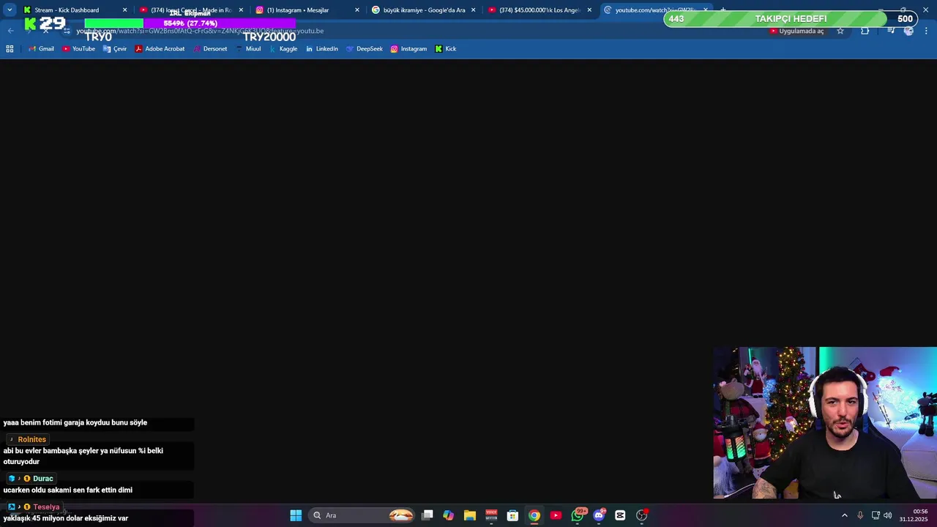Open WhatsApp from the taskbar

578,515
